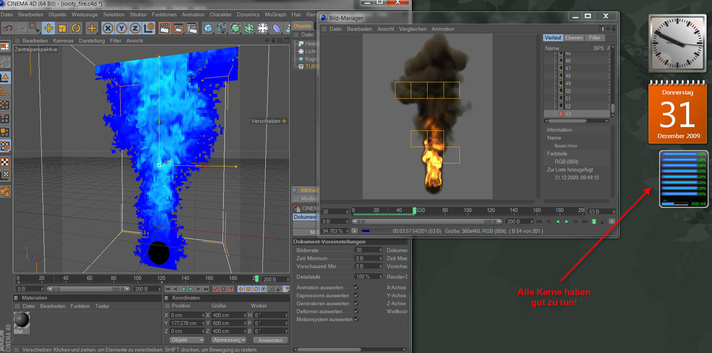Render to picture viewer icon

point(178,28)
